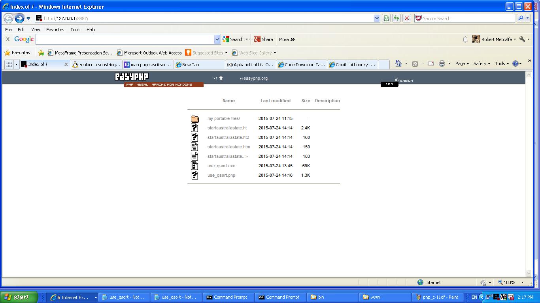540x303 pixels.
Task: Sort listing by Last modified column
Action: (275, 101)
